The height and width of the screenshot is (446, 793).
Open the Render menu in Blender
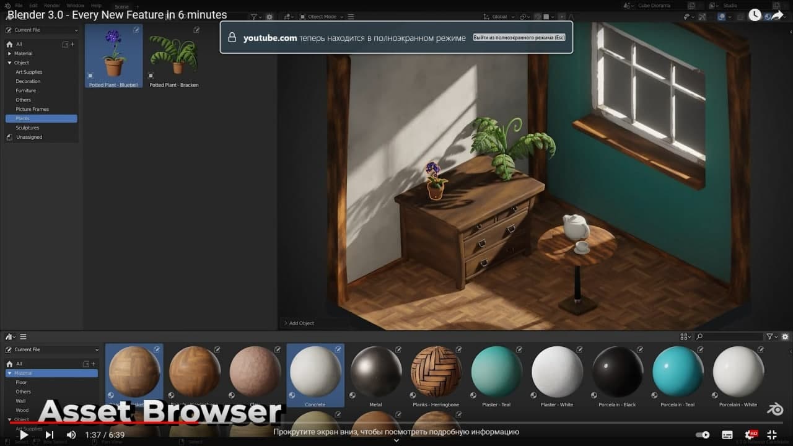pos(52,6)
